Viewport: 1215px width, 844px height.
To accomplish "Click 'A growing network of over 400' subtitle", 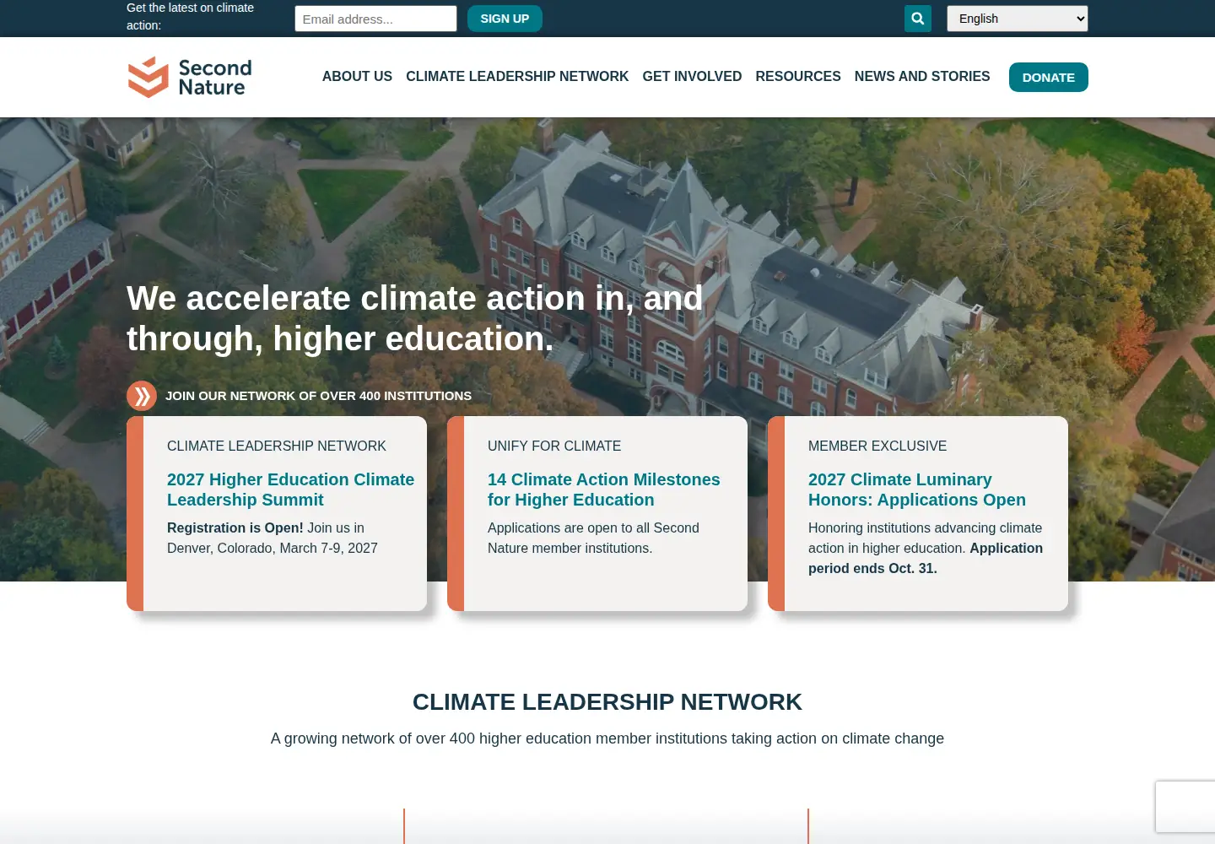I will 607,738.
